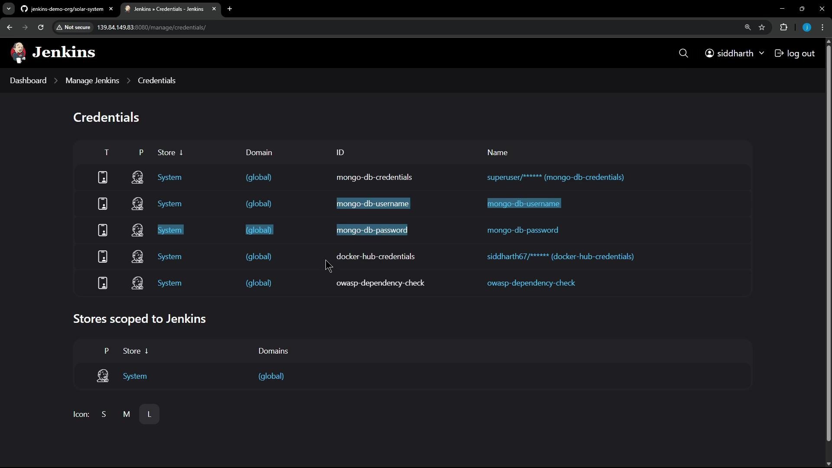Open System store in docker-hub-credentials row
The image size is (832, 468).
point(169,257)
